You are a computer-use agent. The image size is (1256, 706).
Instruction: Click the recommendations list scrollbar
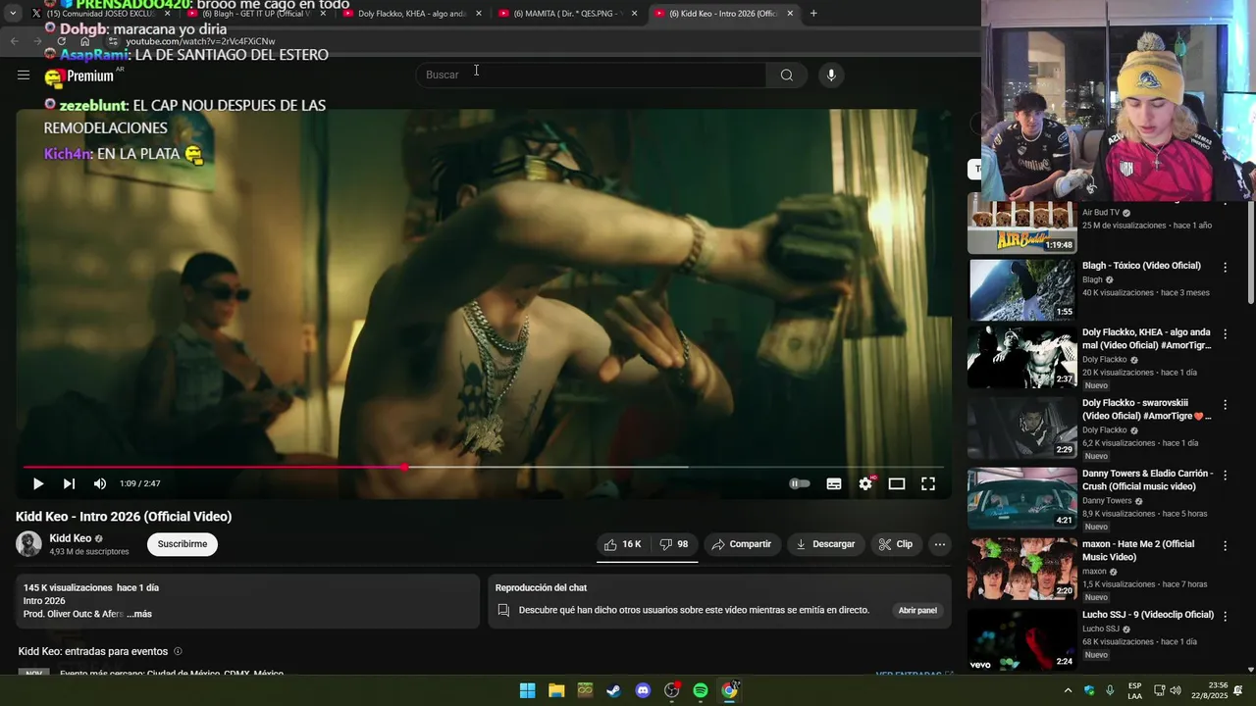1250,253
